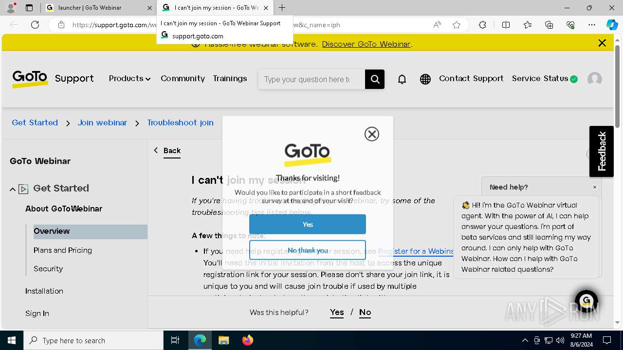623x350 pixels.
Task: Open Windows Start menu
Action: pos(12,340)
